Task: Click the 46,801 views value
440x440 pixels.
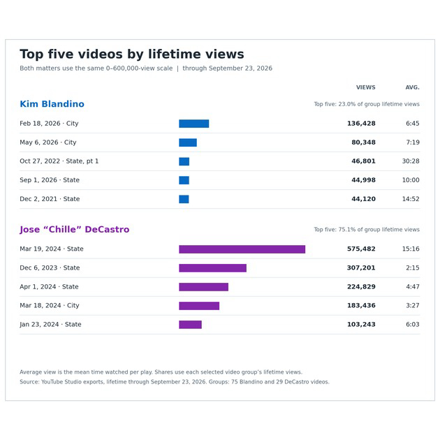Action: (x=363, y=161)
